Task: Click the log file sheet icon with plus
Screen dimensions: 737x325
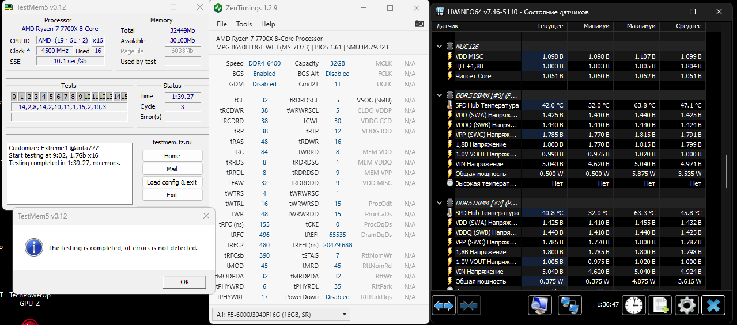Action: pos(660,305)
